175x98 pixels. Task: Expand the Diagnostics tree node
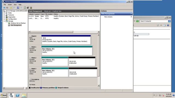click(x=4, y=17)
